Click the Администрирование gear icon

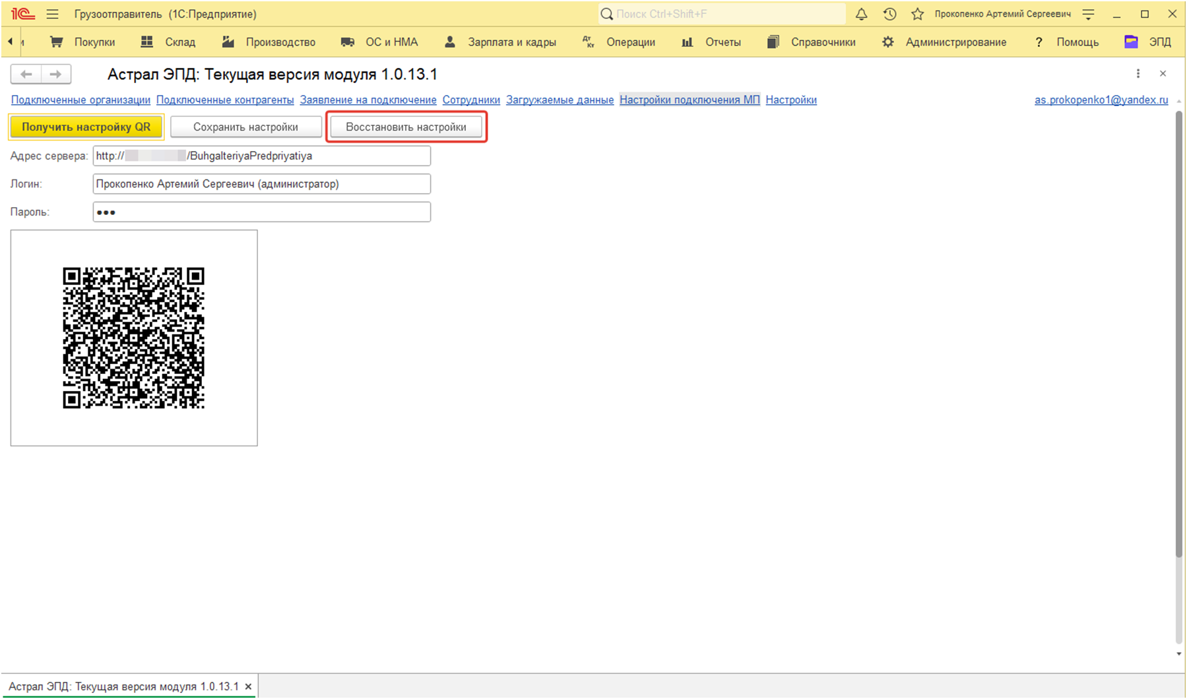pos(888,42)
